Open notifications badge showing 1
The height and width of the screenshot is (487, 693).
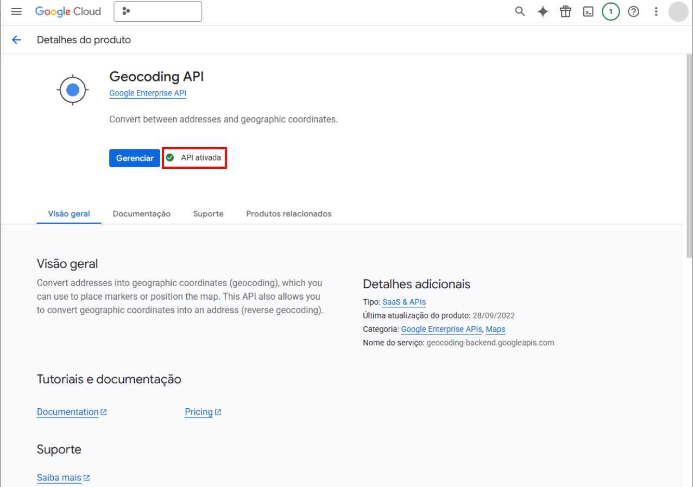[x=610, y=11]
